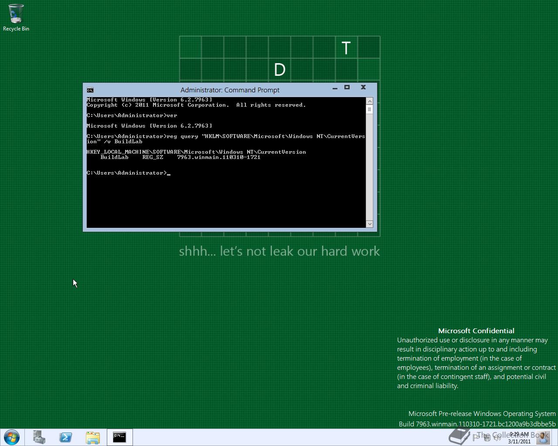Click the letter D wallpaper tile
Image resolution: width=558 pixels, height=446 pixels.
[279, 70]
